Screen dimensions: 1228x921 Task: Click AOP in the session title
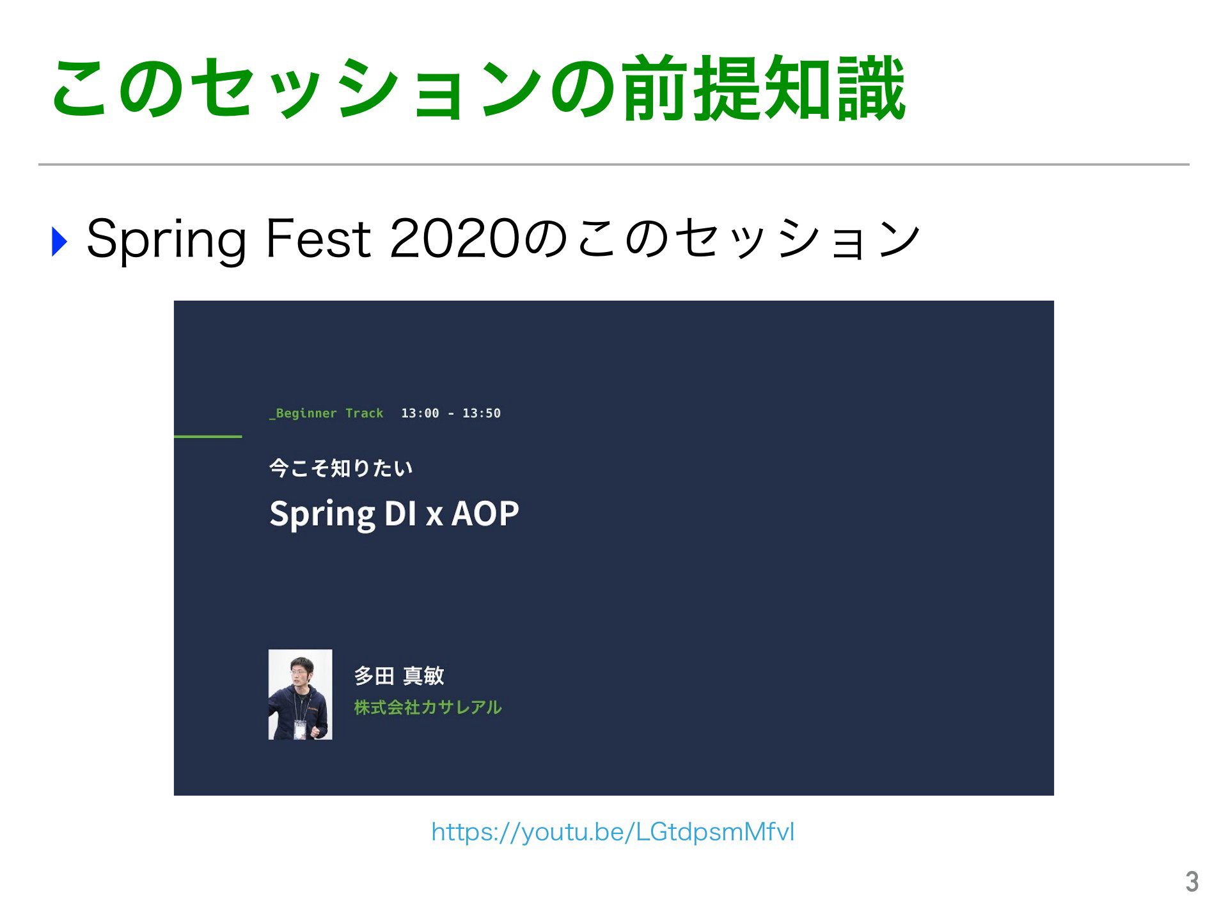coord(485,514)
